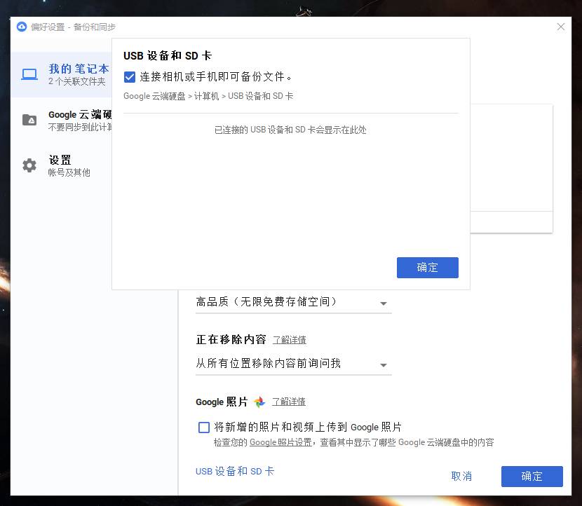
Task: Click the bottom 确定 button in preferences
Action: (532, 477)
